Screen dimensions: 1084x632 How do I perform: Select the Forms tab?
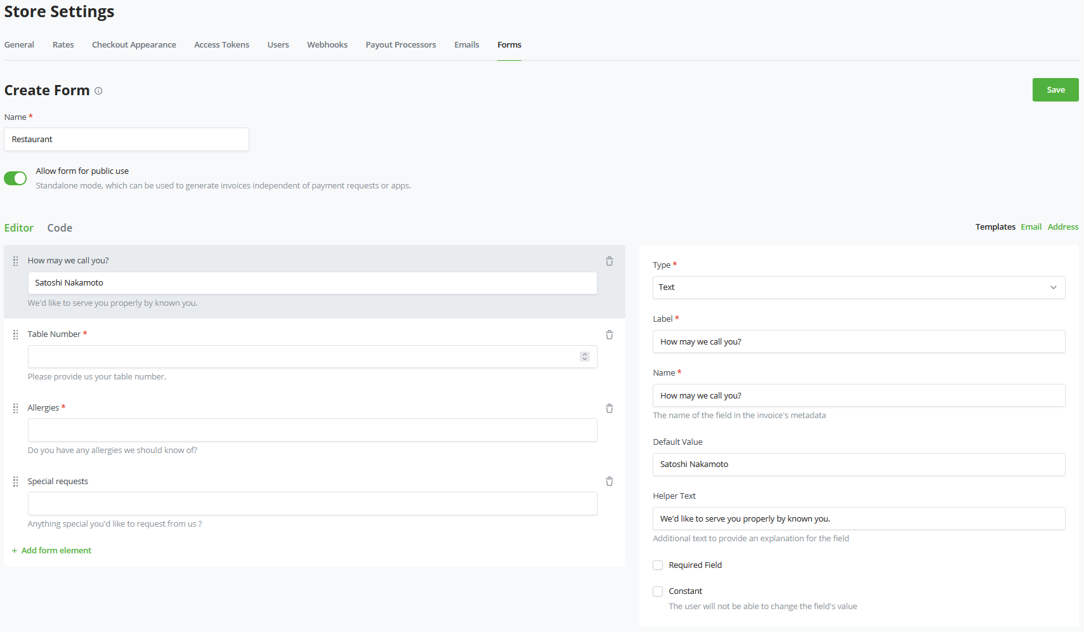click(509, 45)
